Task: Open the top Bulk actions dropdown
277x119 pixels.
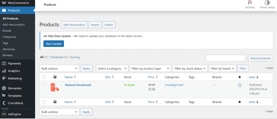Action: pos(59,69)
